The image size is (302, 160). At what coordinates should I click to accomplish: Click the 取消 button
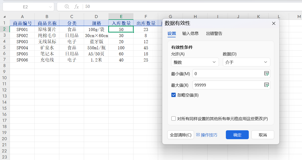click(263, 135)
